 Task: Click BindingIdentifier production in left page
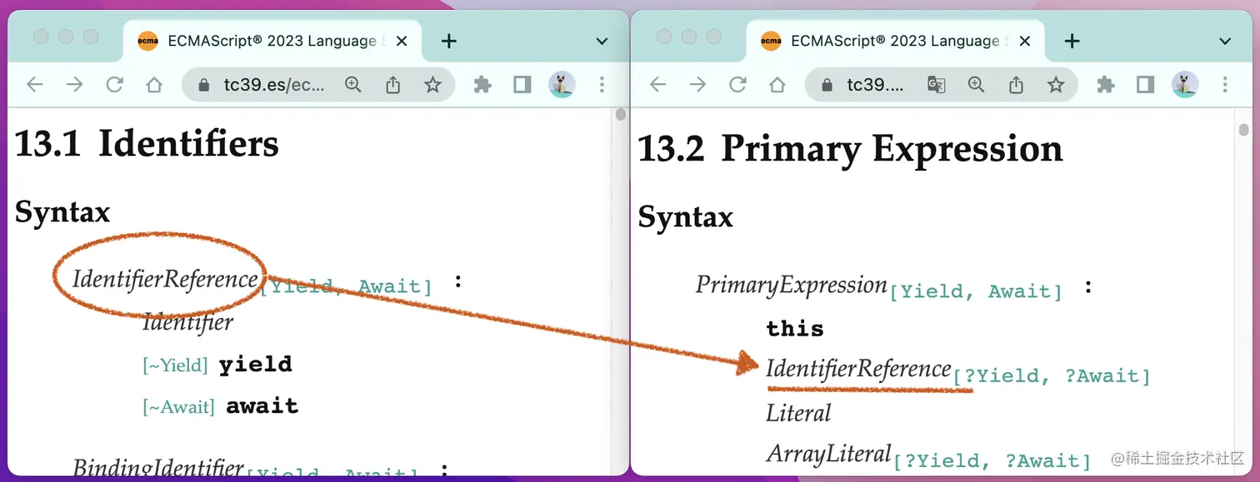coord(158,468)
